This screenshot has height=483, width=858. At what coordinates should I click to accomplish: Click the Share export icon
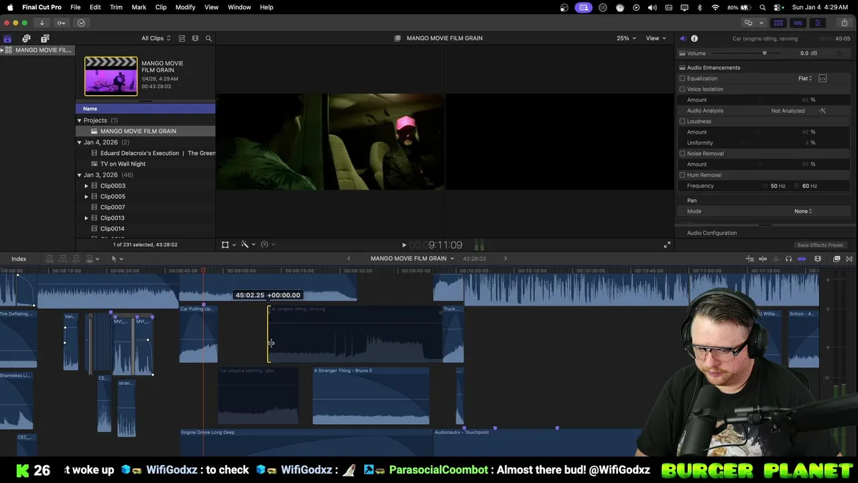845,23
